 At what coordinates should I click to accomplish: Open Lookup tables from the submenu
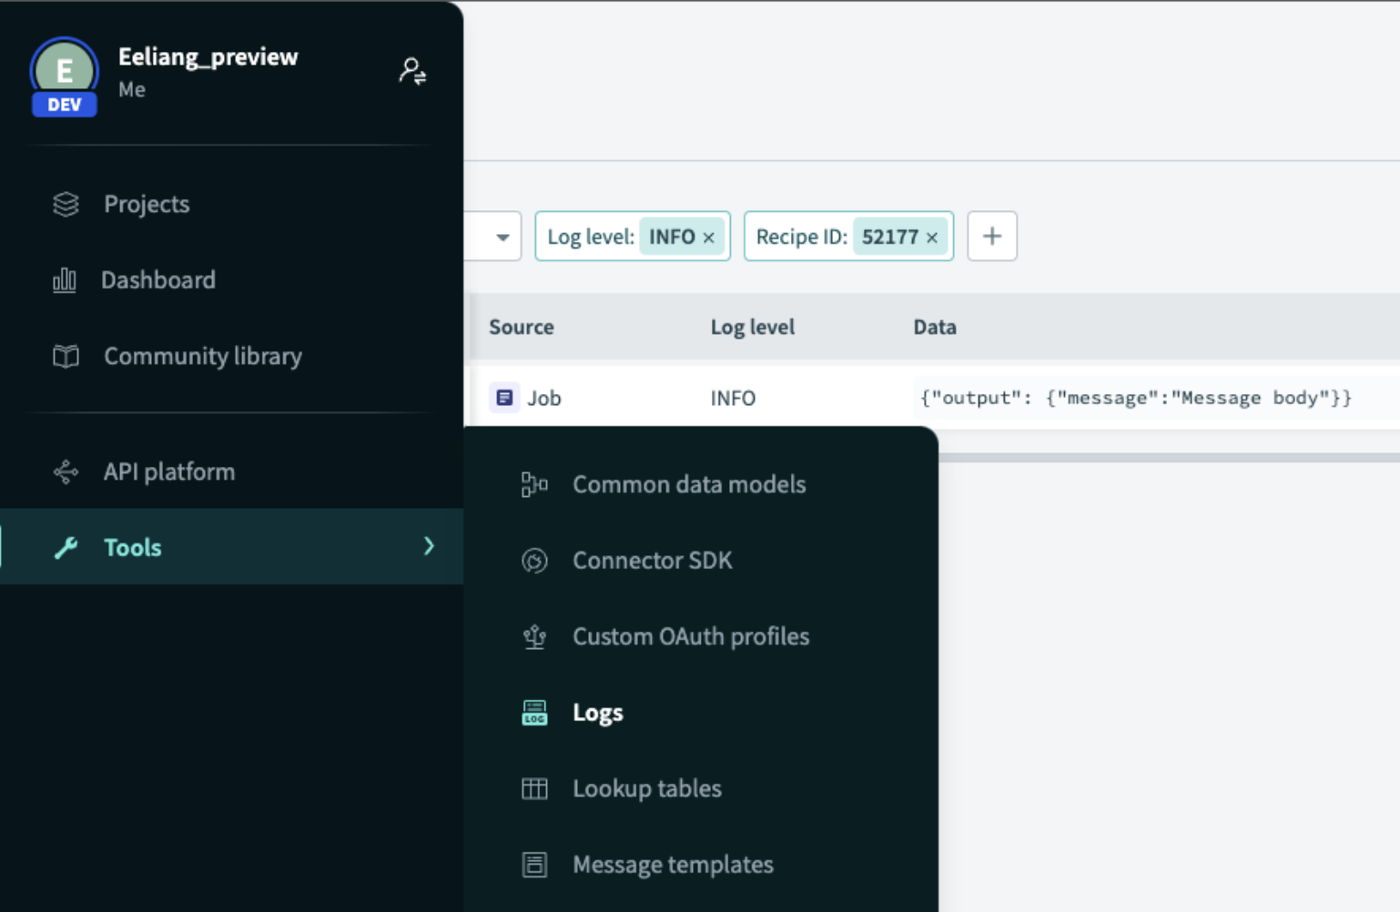pyautogui.click(x=646, y=788)
